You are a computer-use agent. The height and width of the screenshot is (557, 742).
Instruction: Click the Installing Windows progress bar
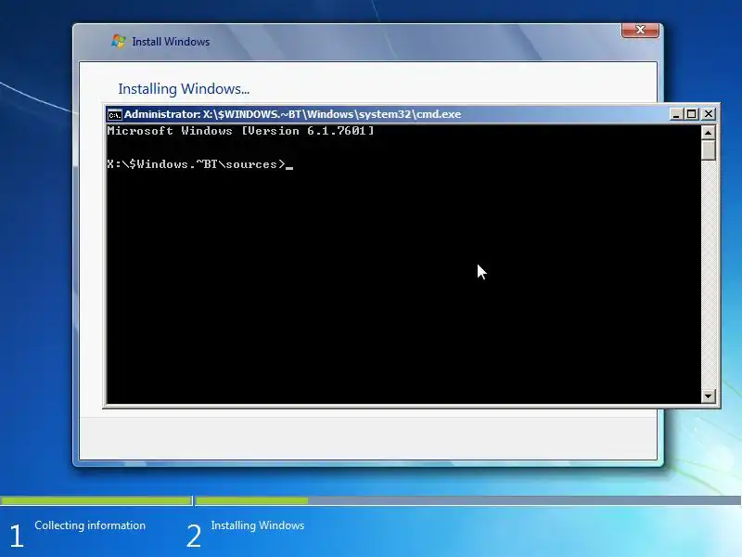(x=468, y=500)
